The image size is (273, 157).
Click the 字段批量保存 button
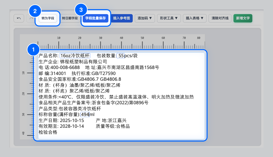pos(96,18)
